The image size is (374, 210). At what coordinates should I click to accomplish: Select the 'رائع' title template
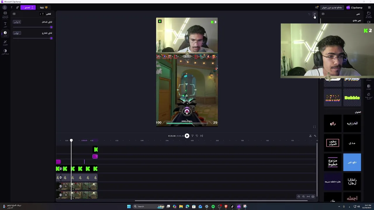point(333,123)
